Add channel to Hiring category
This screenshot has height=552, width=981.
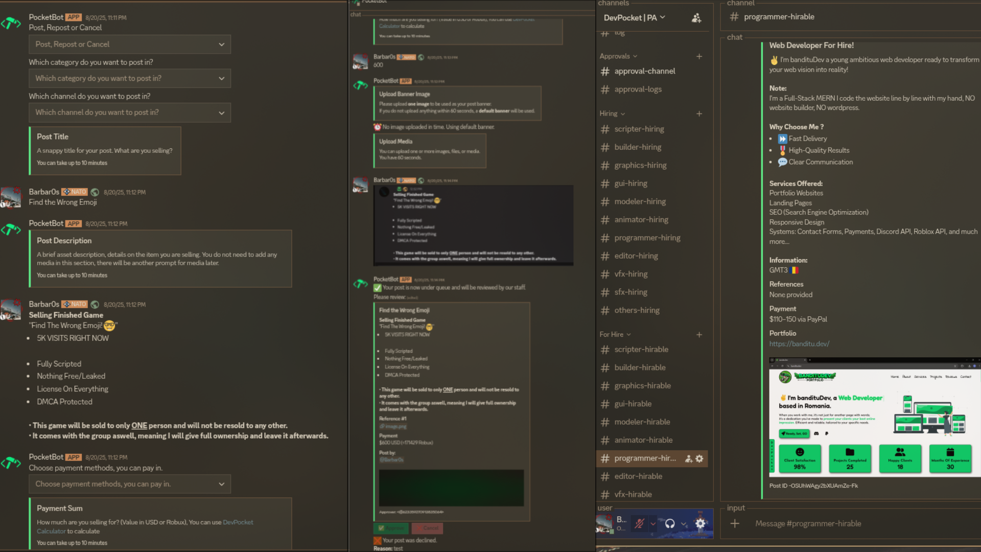tap(699, 113)
